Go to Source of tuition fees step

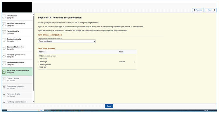[x=17, y=48]
